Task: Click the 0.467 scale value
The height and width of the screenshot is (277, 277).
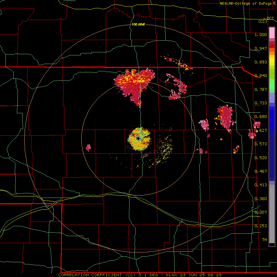Action: [261, 171]
